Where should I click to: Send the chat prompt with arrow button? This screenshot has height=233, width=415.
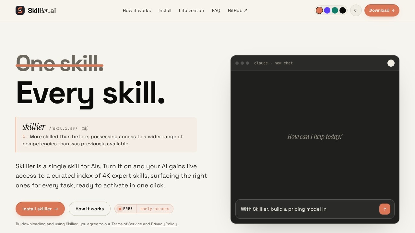pyautogui.click(x=385, y=209)
